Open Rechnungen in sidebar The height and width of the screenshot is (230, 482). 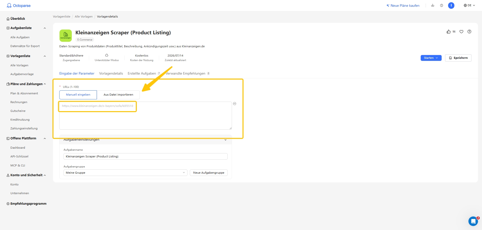click(x=19, y=102)
